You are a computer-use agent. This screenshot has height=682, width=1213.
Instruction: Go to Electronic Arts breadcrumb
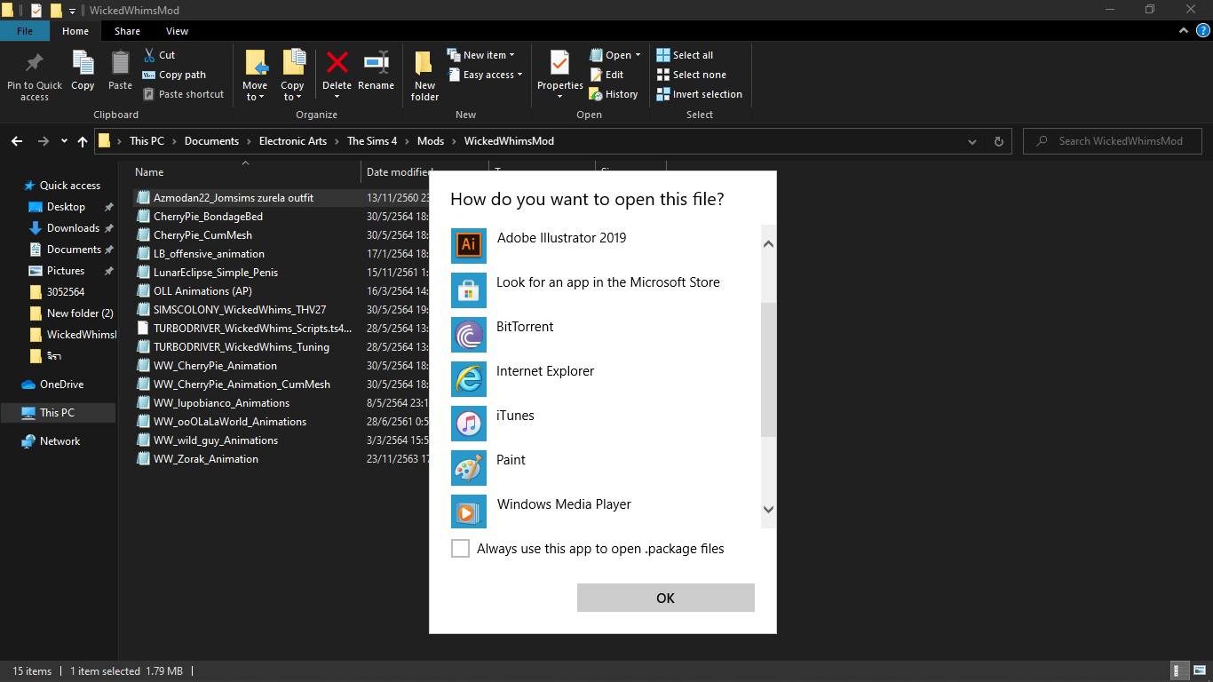point(293,141)
